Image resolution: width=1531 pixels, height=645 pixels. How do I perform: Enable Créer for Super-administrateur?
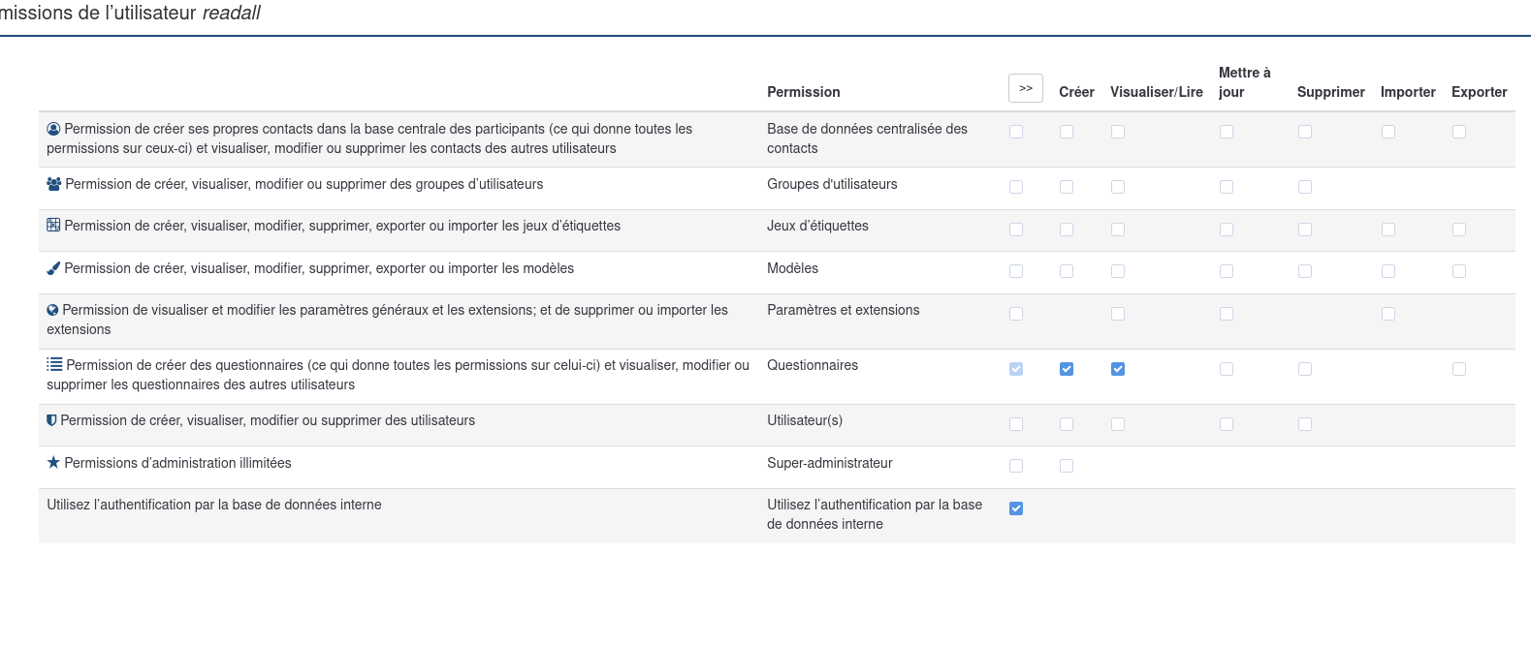[1067, 466]
